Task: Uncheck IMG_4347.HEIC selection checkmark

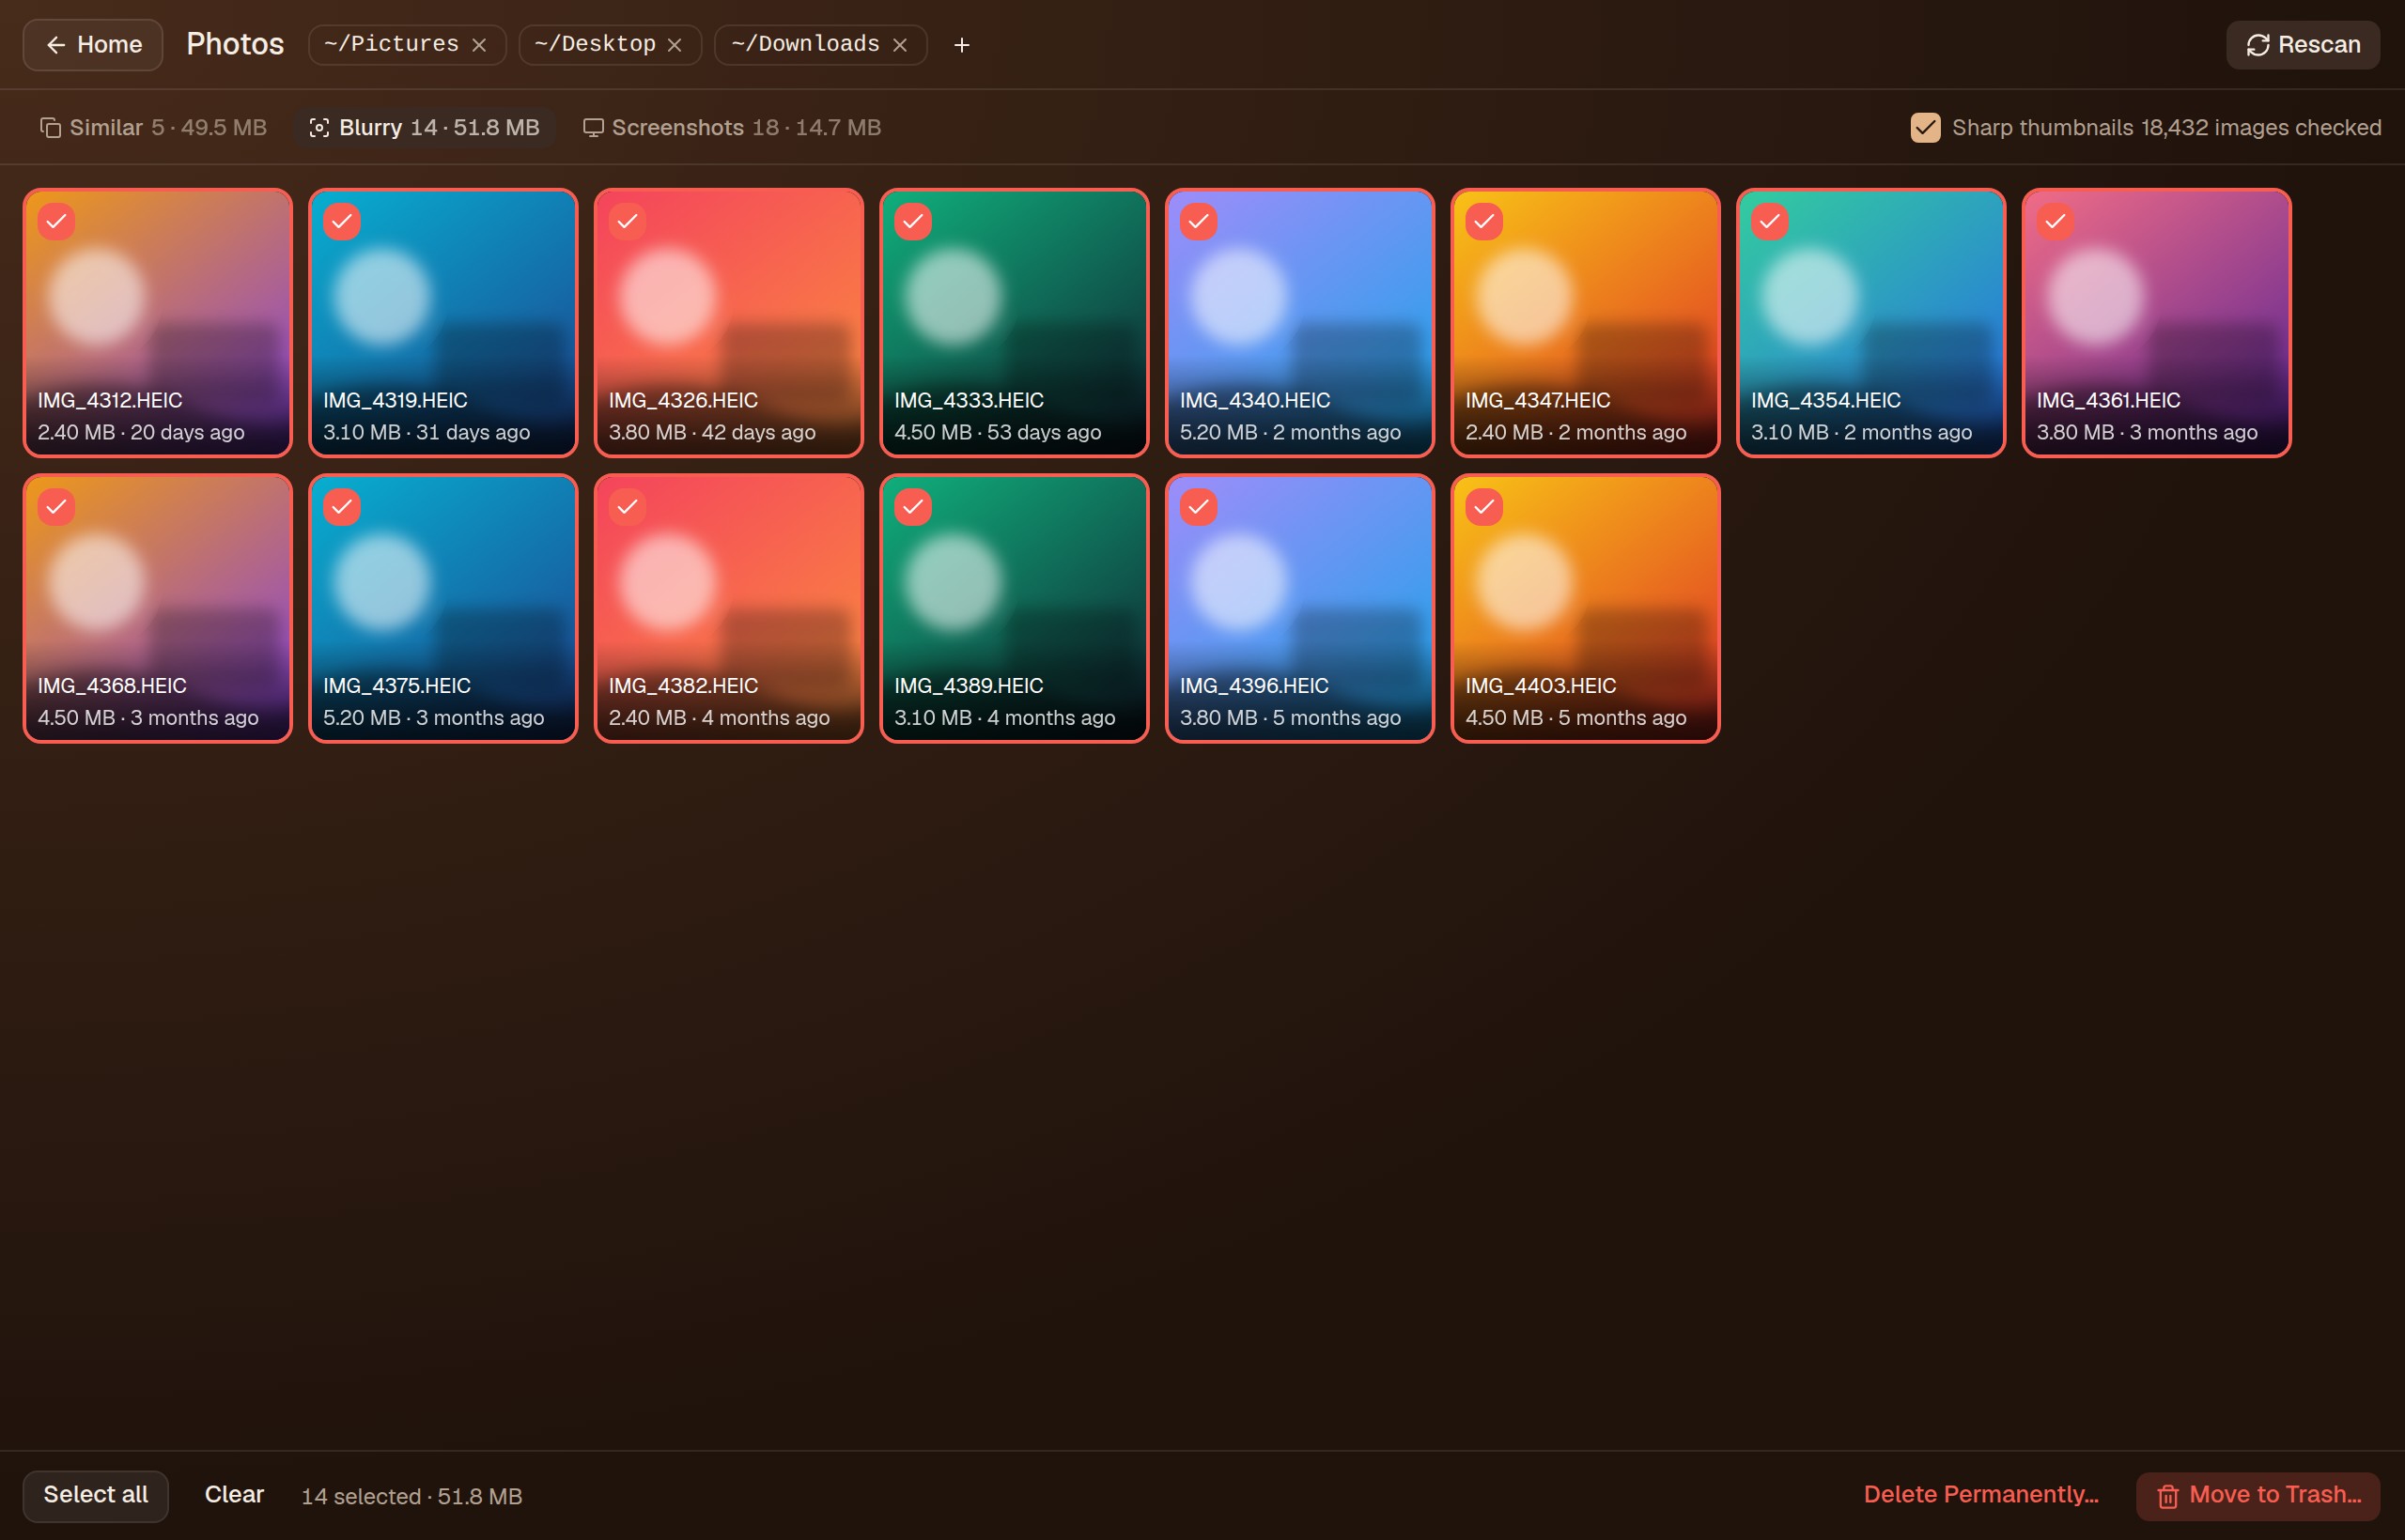Action: (1484, 221)
